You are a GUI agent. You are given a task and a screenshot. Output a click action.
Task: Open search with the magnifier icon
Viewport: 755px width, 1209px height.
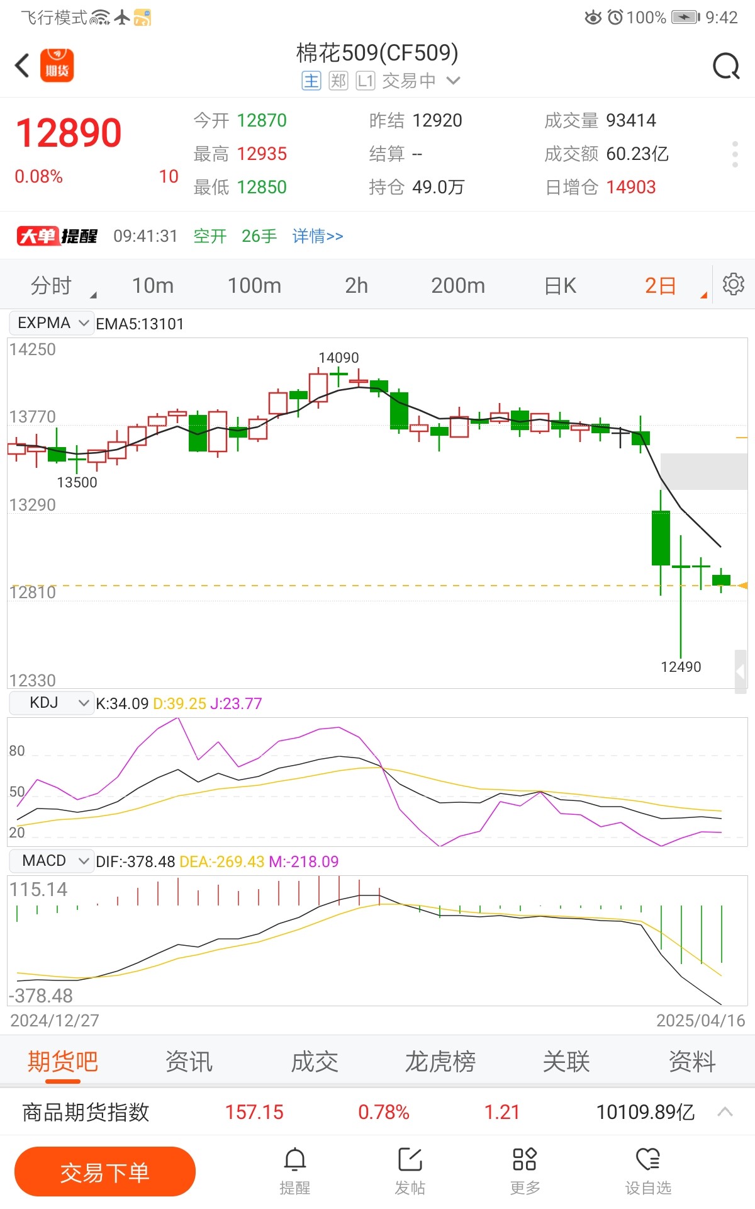pyautogui.click(x=726, y=65)
